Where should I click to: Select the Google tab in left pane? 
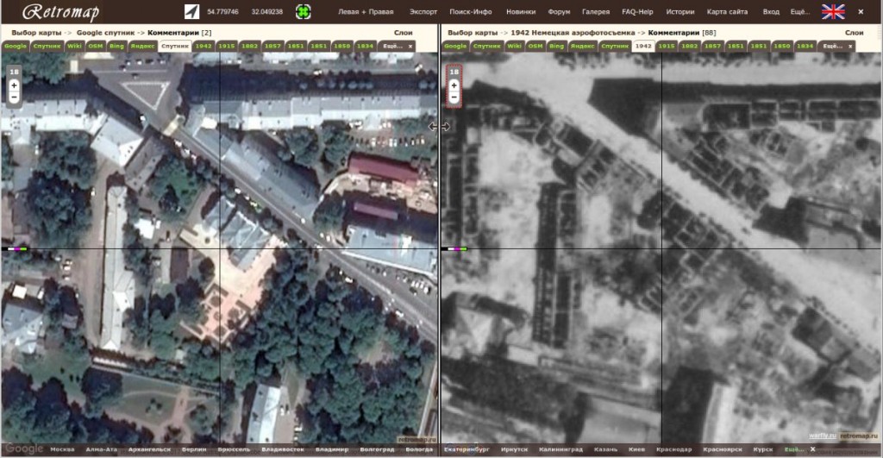(x=16, y=47)
